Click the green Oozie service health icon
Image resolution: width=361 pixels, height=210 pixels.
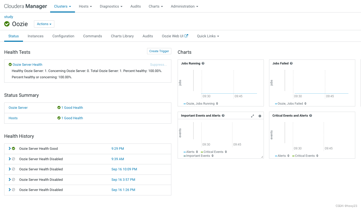[x=7, y=24]
